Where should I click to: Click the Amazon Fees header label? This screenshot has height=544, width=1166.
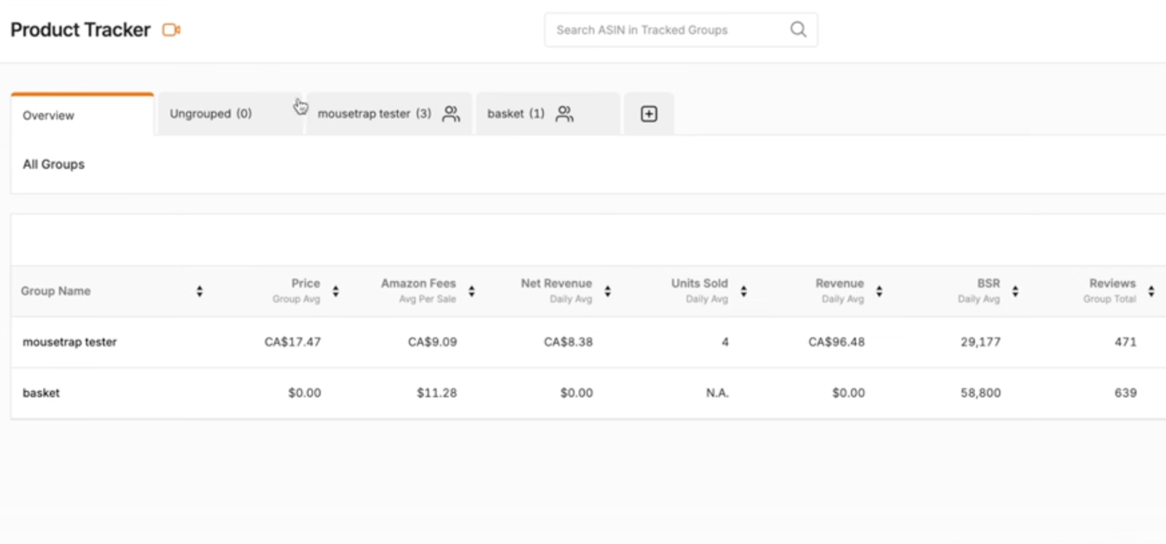click(418, 283)
